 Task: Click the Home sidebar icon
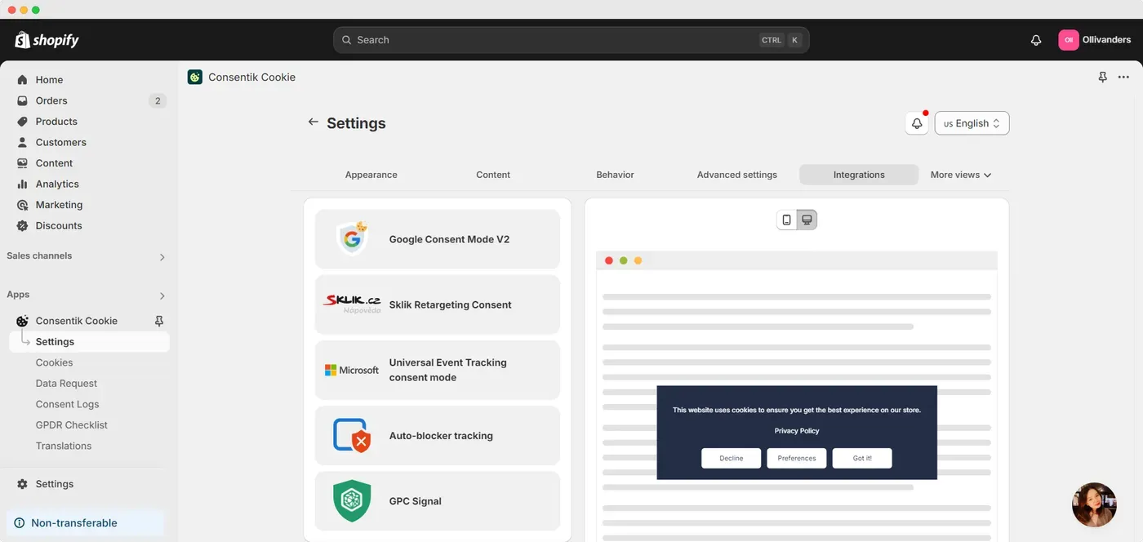pos(23,80)
